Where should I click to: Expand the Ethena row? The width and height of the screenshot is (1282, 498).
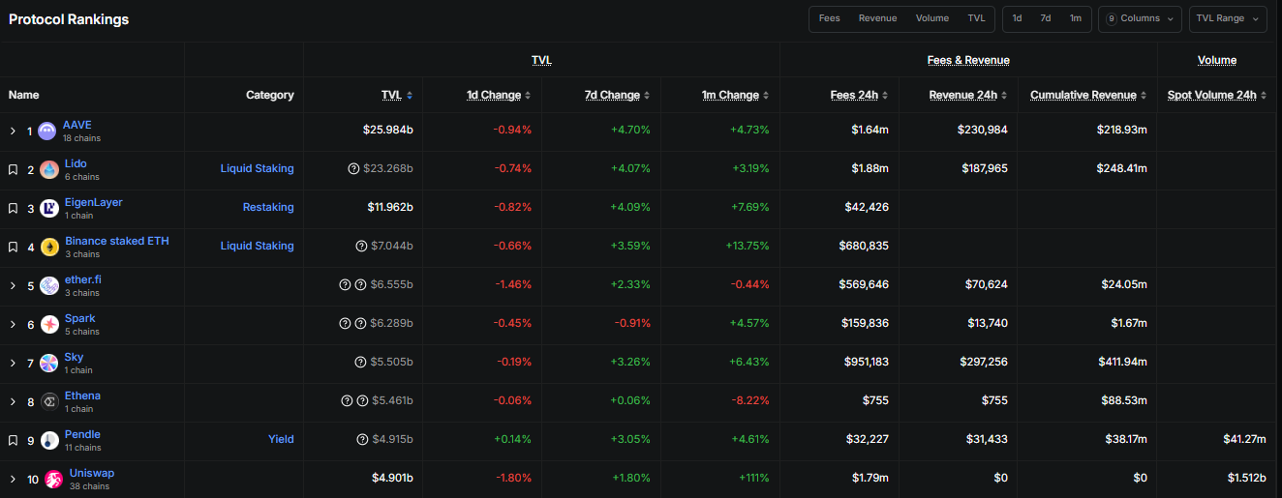pyautogui.click(x=13, y=401)
